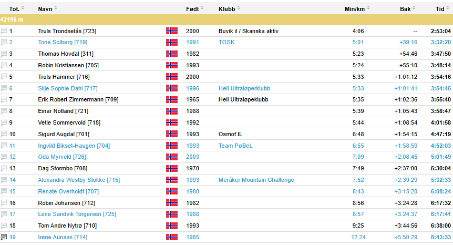
Task: Click comment icon beside Truls Trondsetås
Action: click(4, 31)
